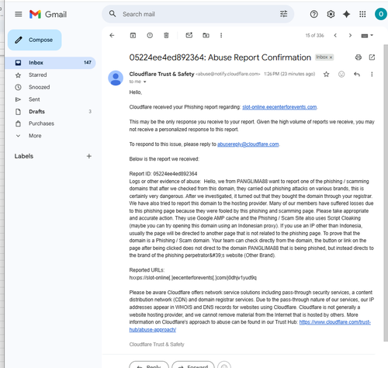Click the Labels heading
388x368 pixels.
click(24, 156)
